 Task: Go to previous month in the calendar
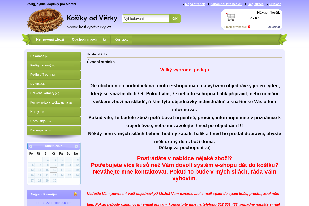point(31,146)
